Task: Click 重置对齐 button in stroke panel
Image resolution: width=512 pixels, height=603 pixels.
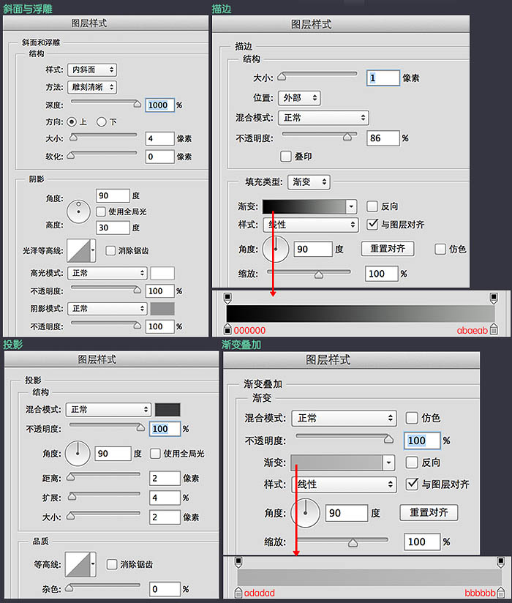Action: (x=388, y=249)
